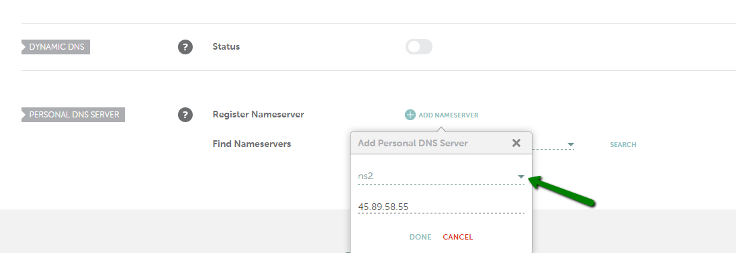Viewport: 736px width, 253px height.
Task: Open help for Personal DNS Server section
Action: 185,115
